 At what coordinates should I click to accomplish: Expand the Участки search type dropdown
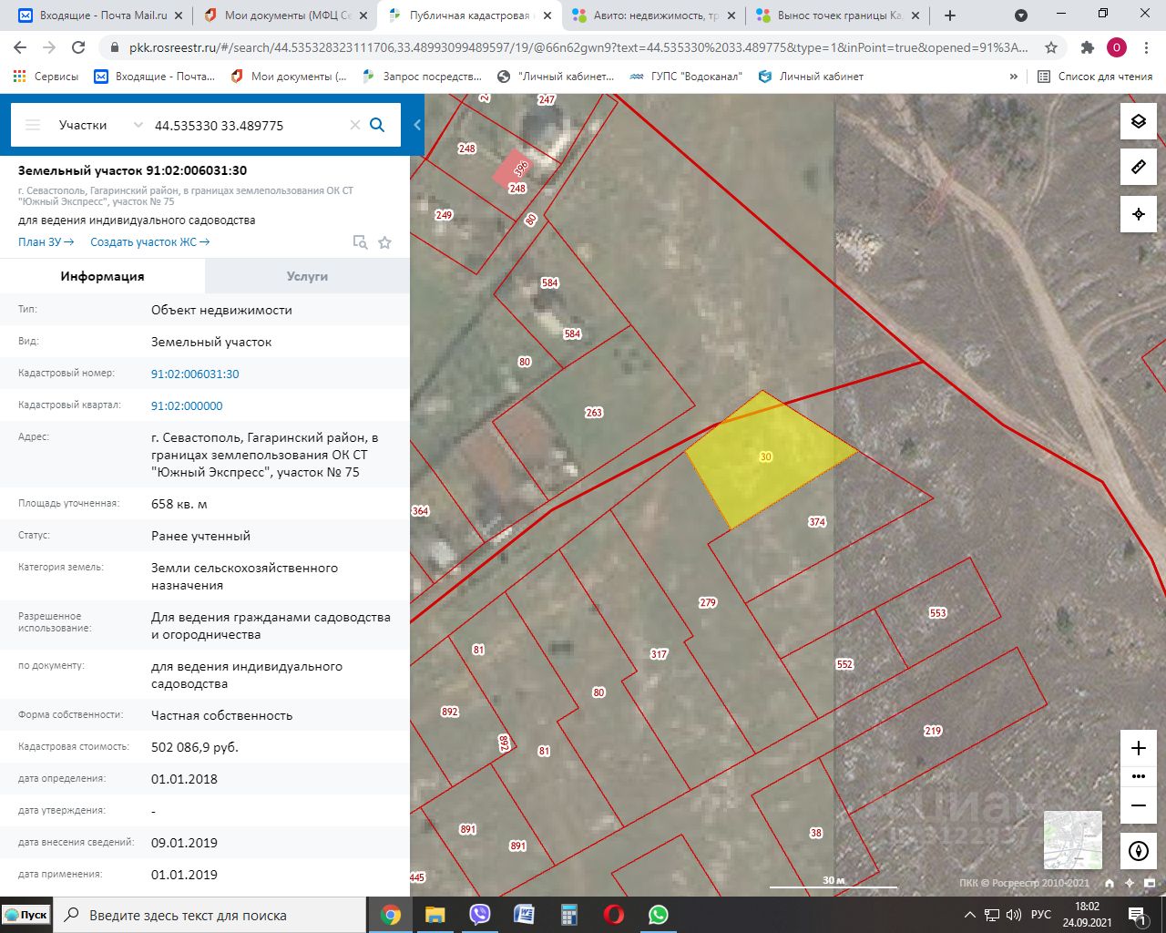coord(138,125)
